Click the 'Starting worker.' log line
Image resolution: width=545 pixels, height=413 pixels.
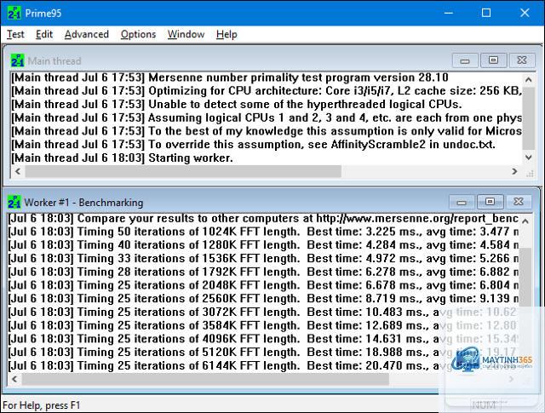tap(122, 158)
